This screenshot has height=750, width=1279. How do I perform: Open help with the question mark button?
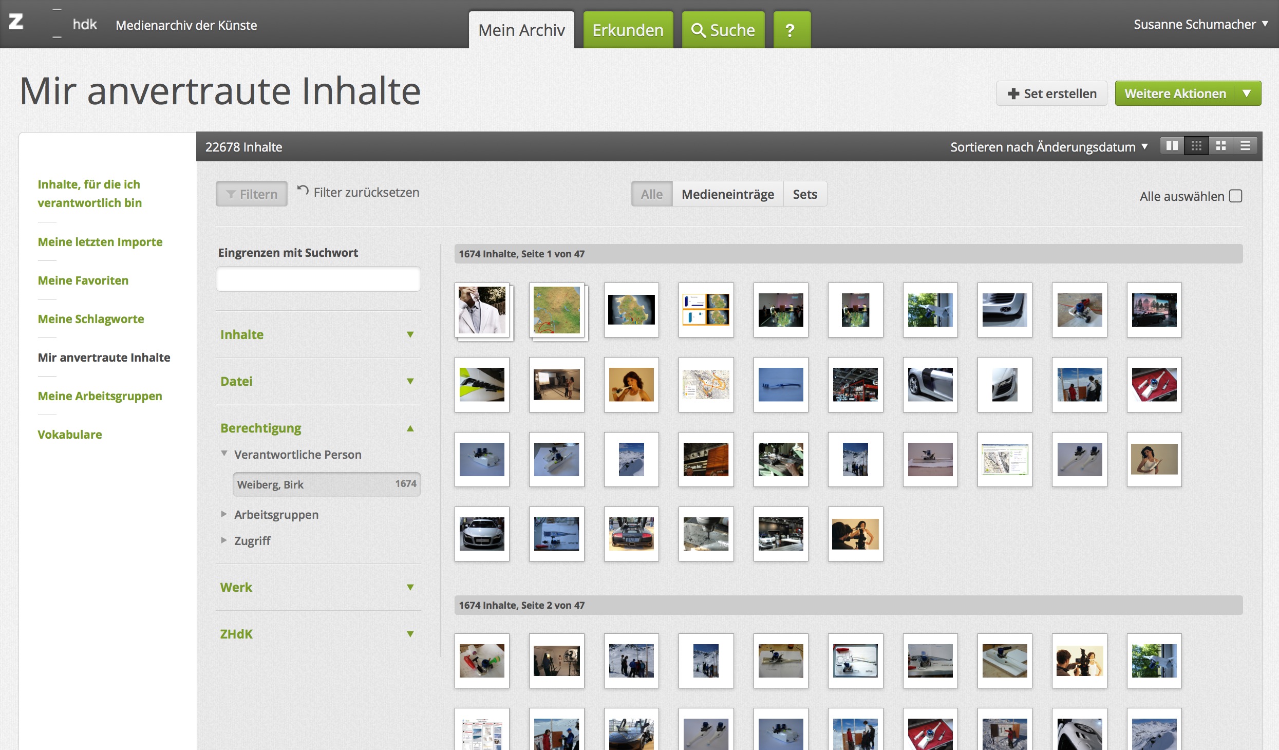(x=791, y=30)
